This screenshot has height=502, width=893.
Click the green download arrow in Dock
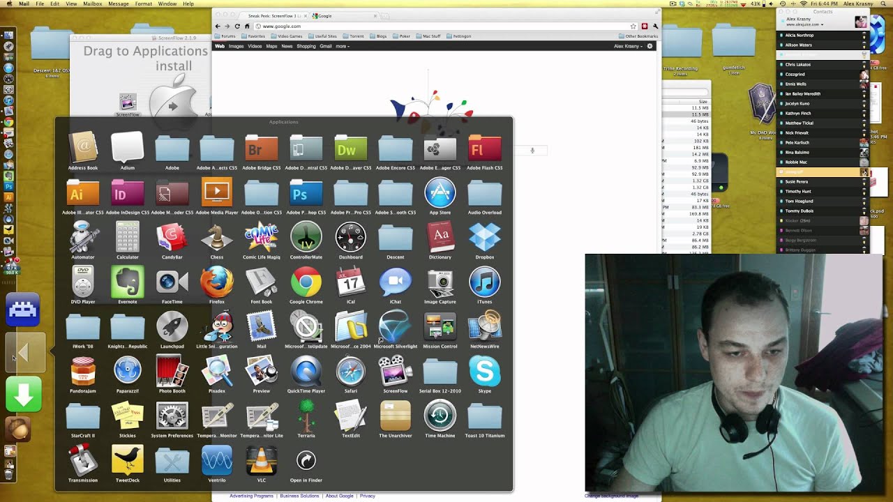pyautogui.click(x=23, y=395)
